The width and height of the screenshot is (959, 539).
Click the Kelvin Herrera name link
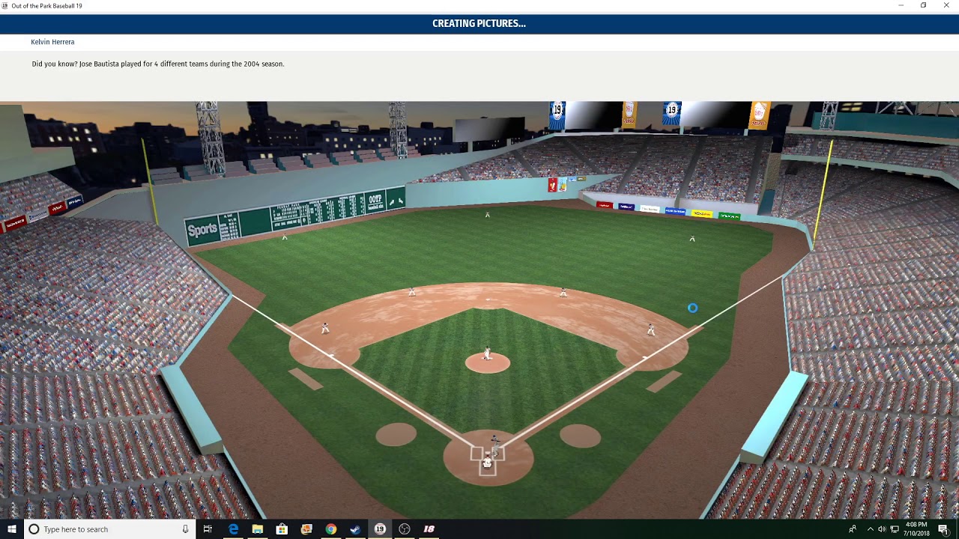coord(52,42)
